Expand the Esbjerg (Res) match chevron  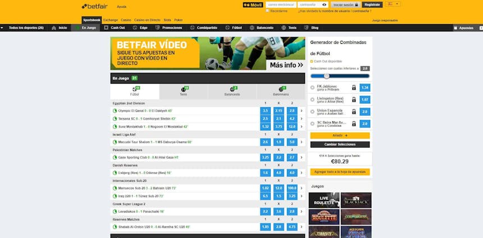[x=302, y=173]
